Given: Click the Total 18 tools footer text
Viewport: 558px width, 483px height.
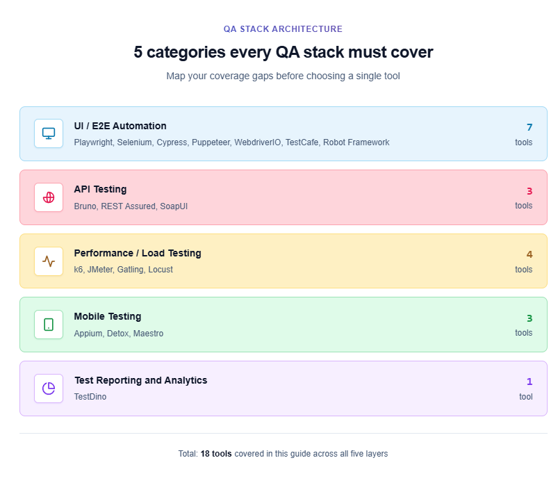Looking at the screenshot, I should (283, 454).
